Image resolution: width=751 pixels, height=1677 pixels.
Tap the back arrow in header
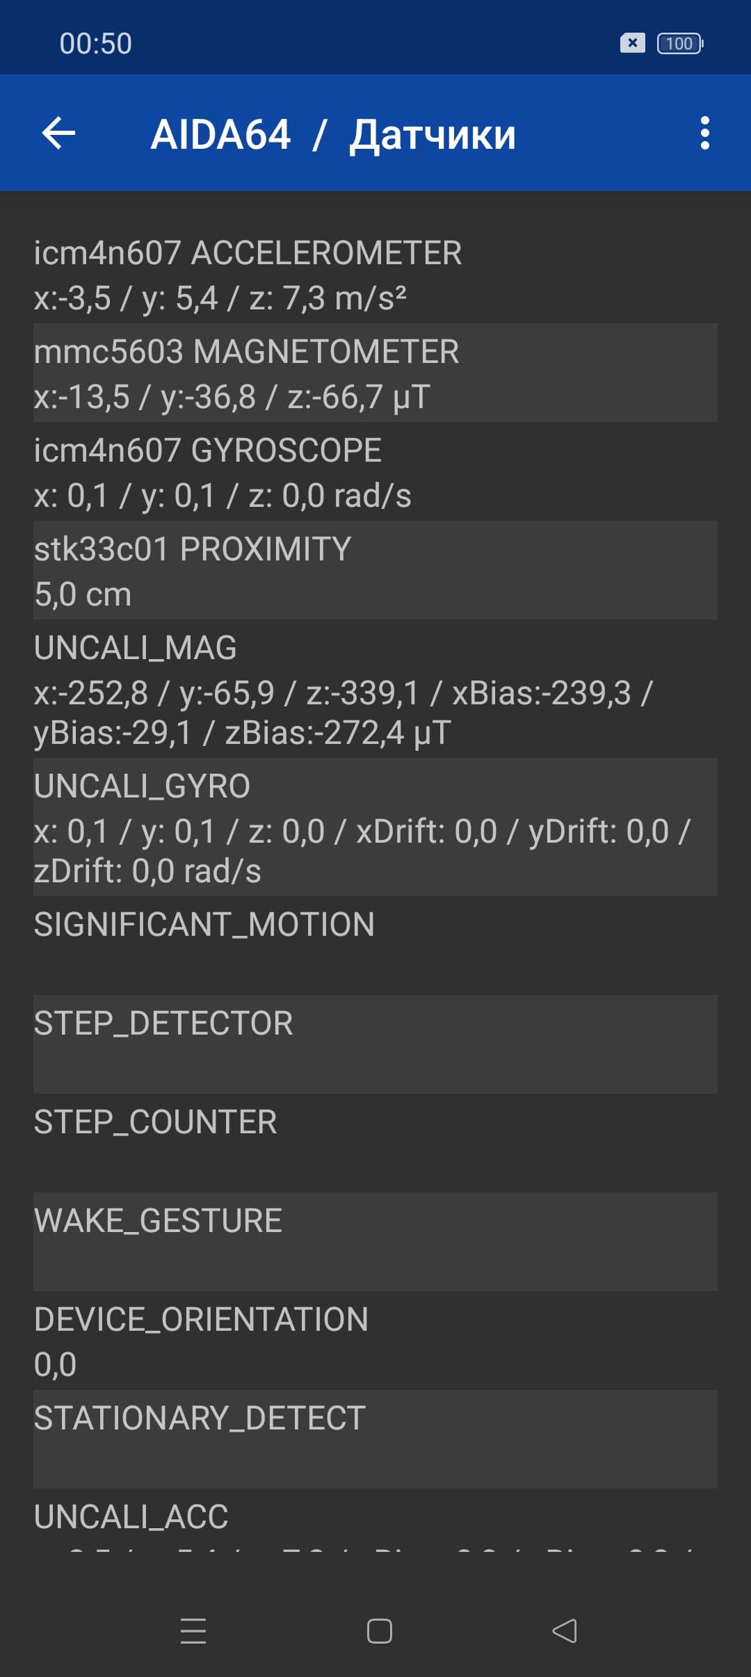click(58, 133)
